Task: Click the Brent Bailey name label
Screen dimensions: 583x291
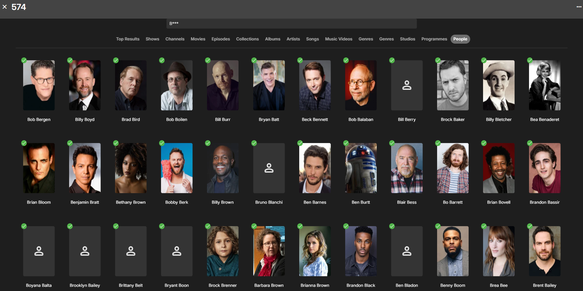Action: click(x=545, y=286)
